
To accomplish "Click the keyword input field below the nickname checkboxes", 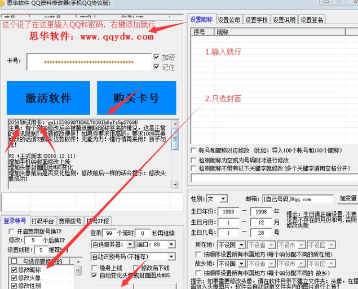I will 274,177.
